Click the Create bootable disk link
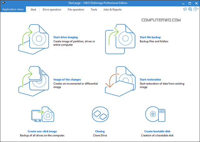This screenshot has width=200, height=142. coord(157,131)
